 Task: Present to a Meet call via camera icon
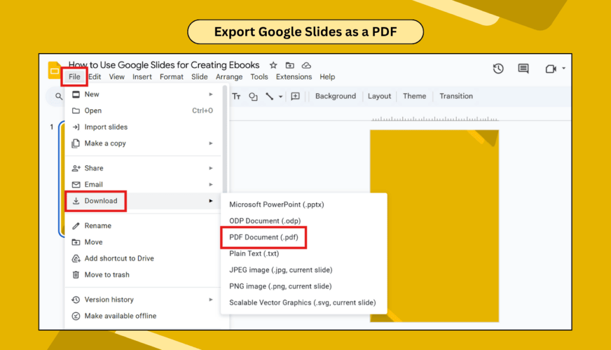[x=550, y=69]
